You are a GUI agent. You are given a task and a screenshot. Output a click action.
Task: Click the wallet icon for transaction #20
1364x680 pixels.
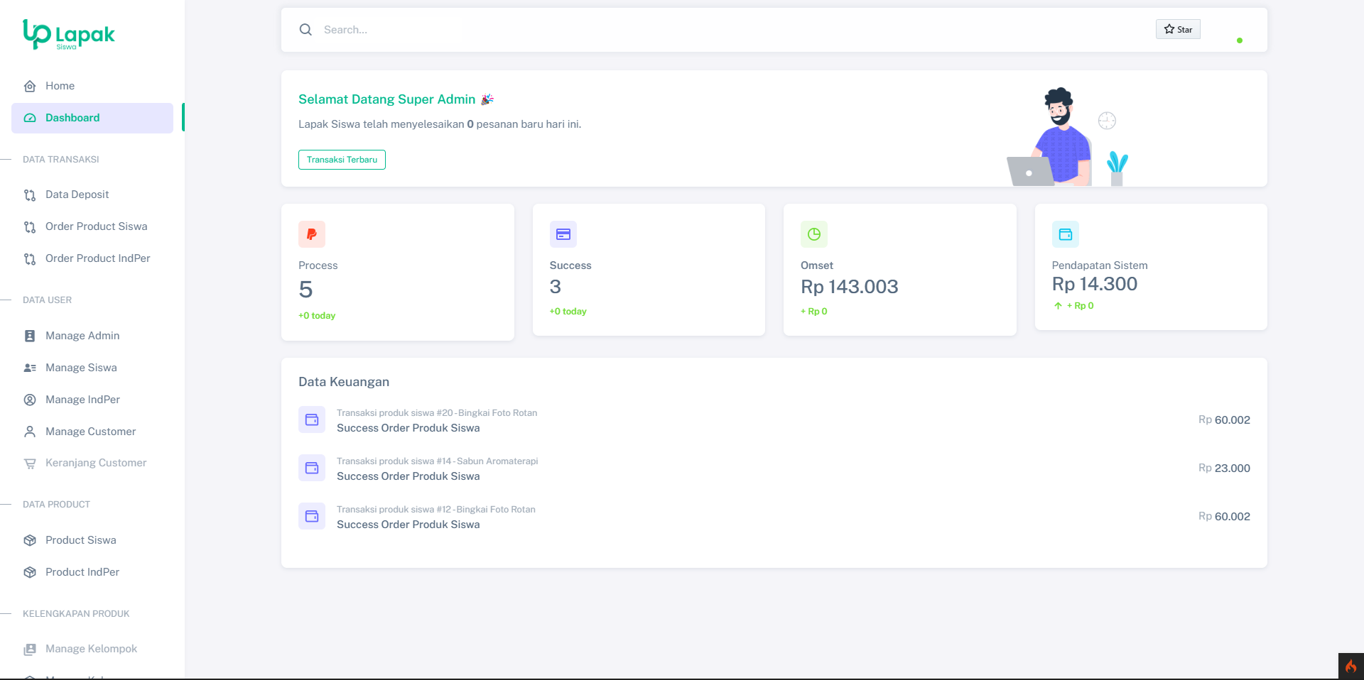312,419
